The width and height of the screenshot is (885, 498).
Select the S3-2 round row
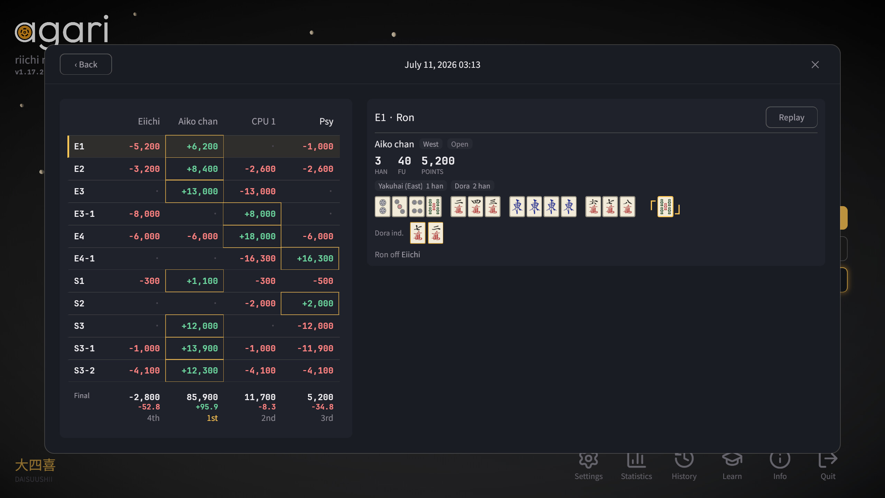pos(204,370)
